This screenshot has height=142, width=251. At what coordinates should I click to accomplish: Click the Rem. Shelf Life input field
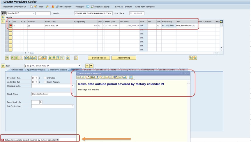(x=35, y=102)
